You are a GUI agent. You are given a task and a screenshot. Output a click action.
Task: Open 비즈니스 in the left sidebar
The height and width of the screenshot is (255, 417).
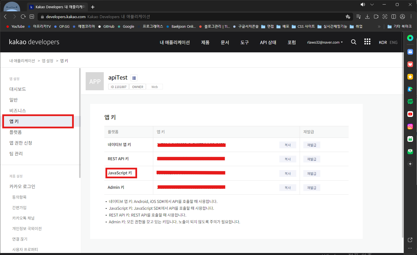tap(18, 111)
